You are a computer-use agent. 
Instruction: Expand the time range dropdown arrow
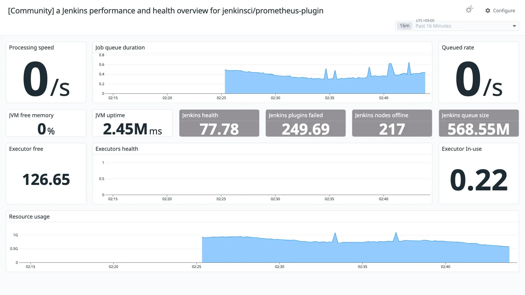click(x=514, y=26)
